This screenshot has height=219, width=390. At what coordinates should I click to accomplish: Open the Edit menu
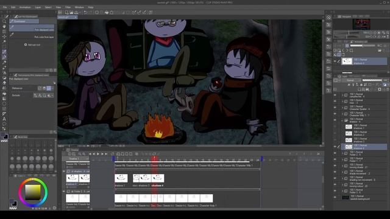click(x=13, y=7)
